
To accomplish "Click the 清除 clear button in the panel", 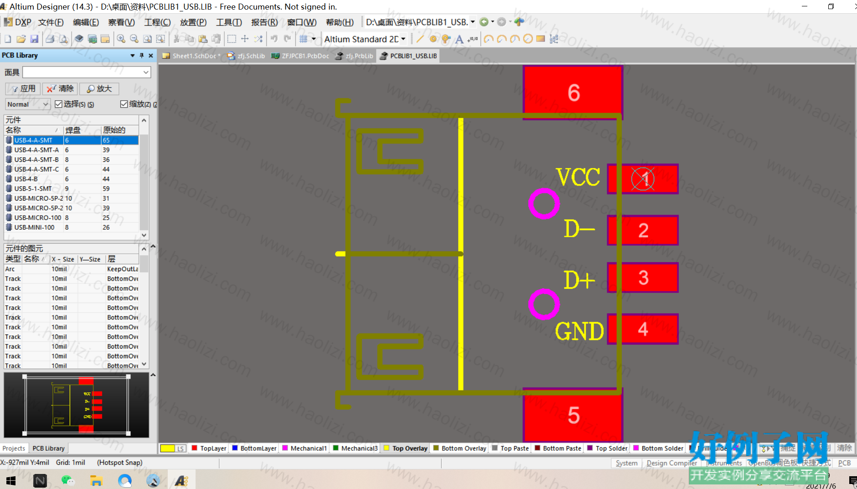I will pyautogui.click(x=60, y=89).
